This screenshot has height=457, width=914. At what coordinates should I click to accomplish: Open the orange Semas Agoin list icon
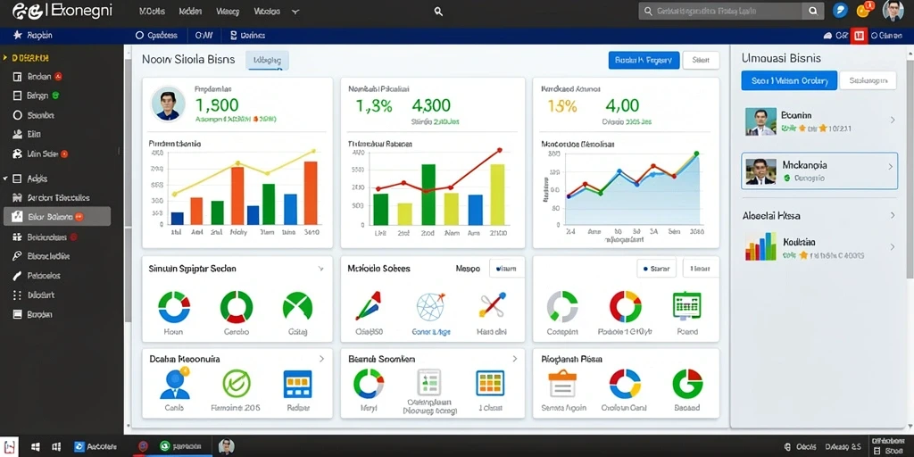[562, 384]
